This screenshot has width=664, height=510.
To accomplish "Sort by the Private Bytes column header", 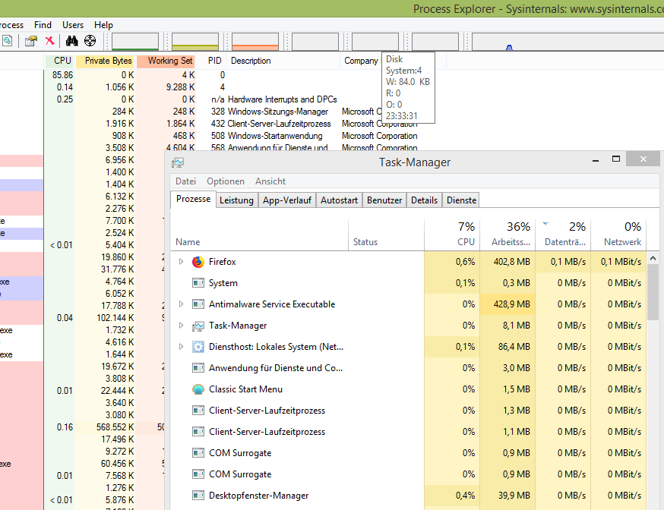I will pos(105,61).
